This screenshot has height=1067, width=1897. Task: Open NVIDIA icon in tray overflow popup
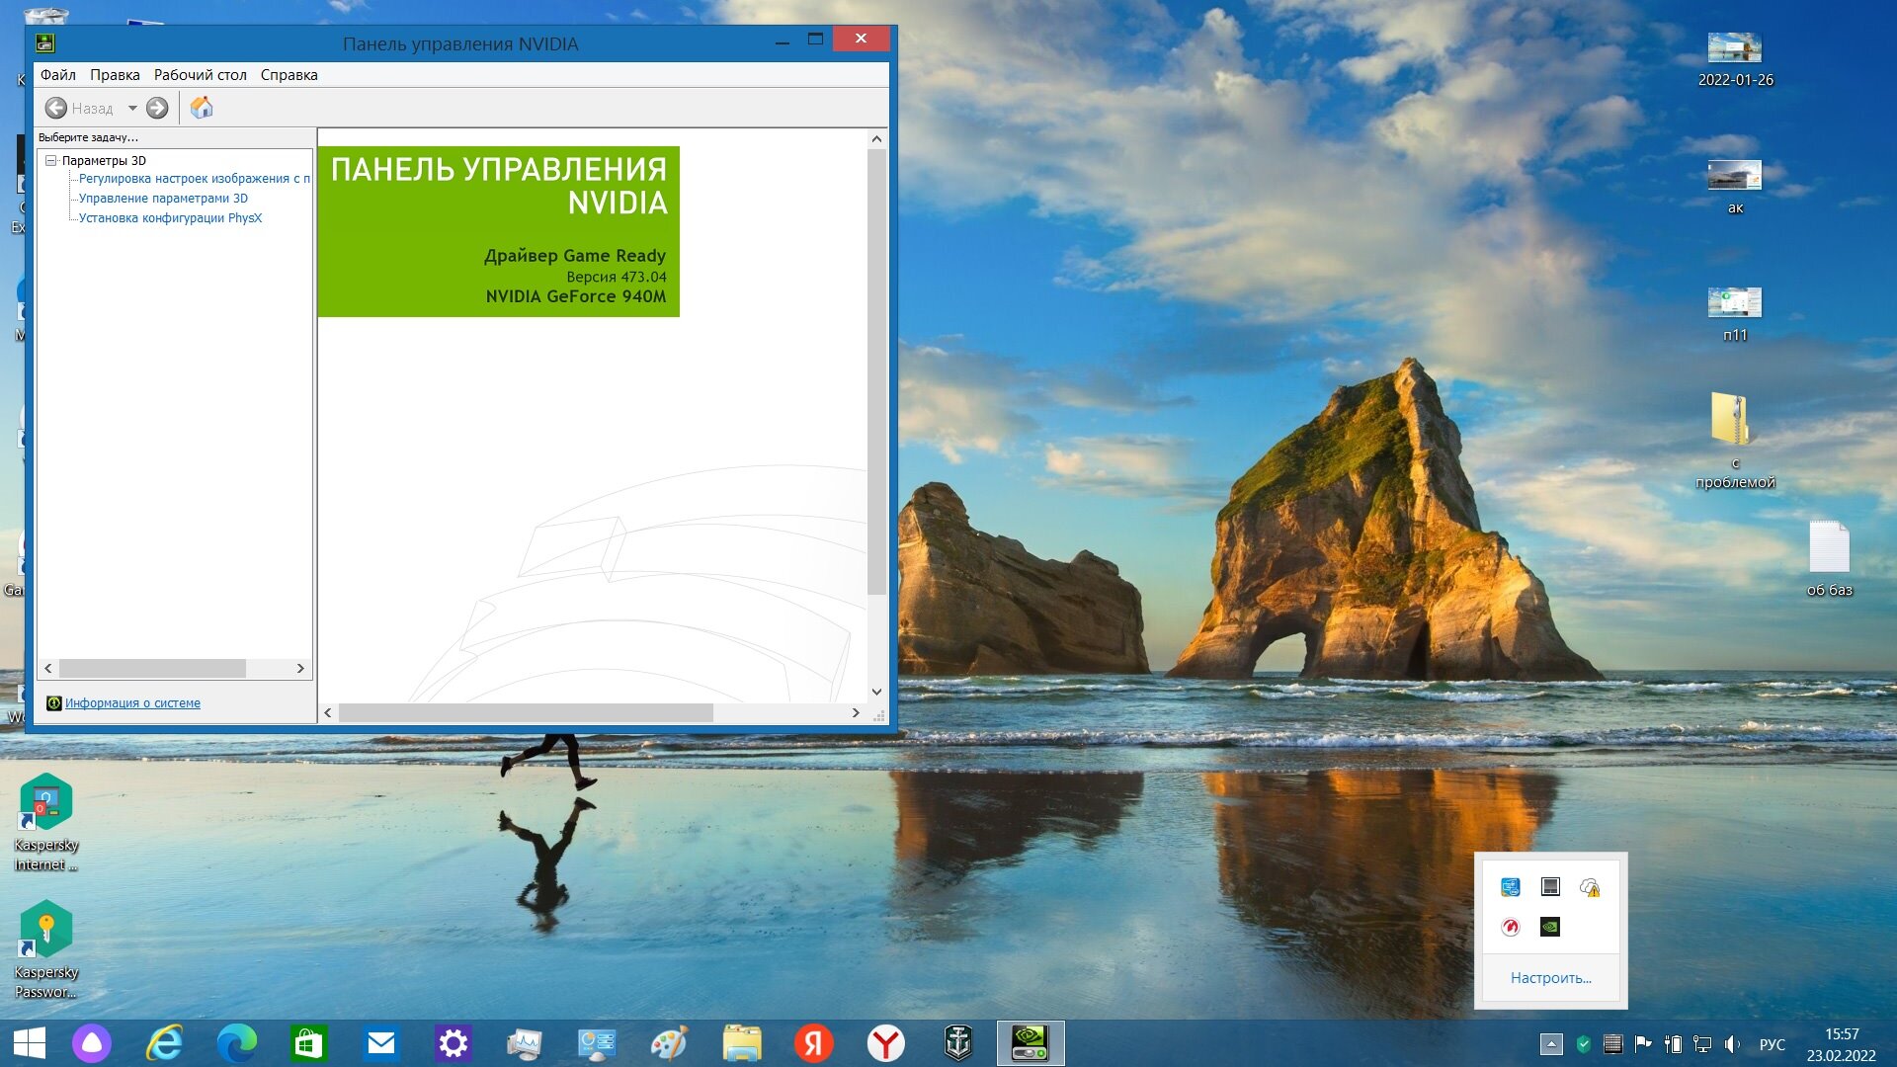pyautogui.click(x=1549, y=927)
